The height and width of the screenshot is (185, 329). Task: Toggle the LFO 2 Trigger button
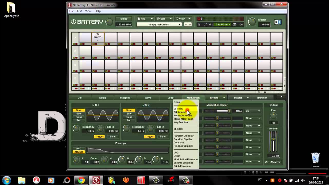[149, 136]
